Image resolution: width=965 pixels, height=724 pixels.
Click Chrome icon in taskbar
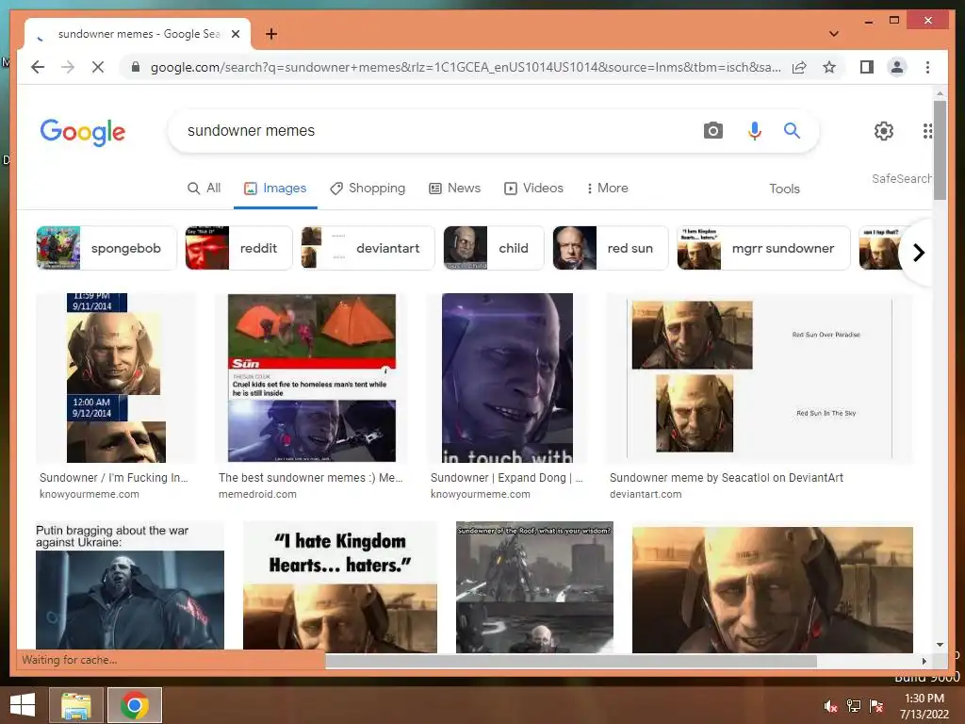click(x=135, y=705)
